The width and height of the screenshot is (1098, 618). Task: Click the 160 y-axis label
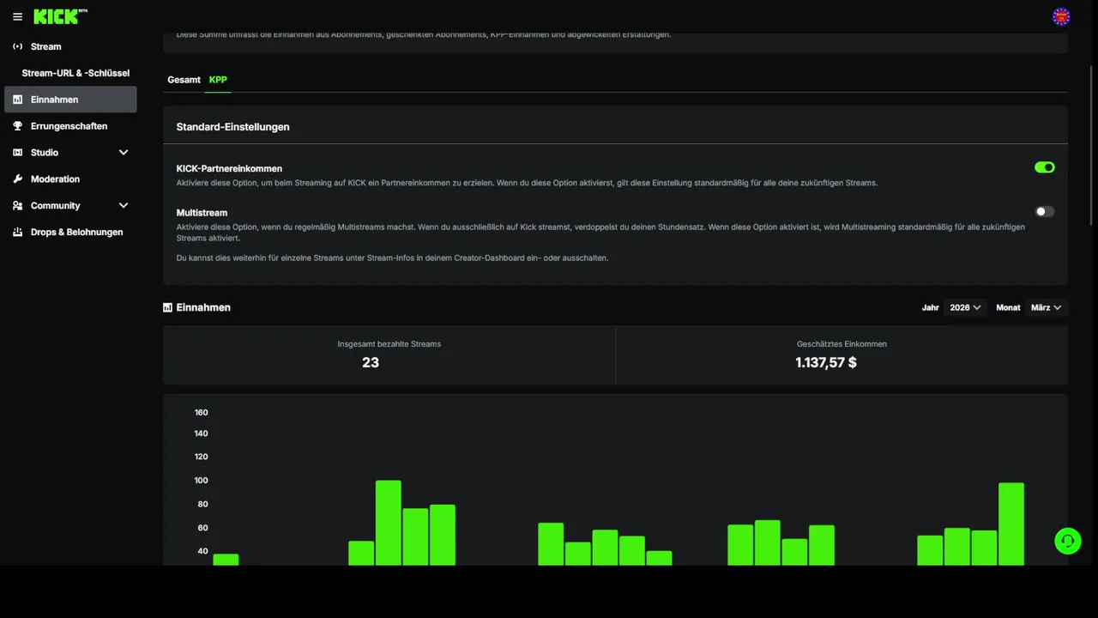201,413
